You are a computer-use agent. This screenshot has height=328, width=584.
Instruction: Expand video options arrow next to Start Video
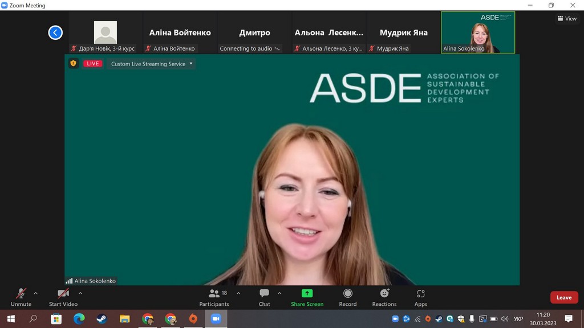point(80,293)
